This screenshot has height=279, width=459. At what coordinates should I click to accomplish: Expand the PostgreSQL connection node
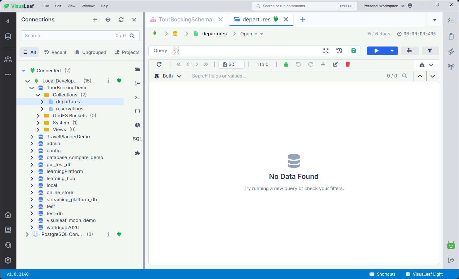[x=27, y=234]
